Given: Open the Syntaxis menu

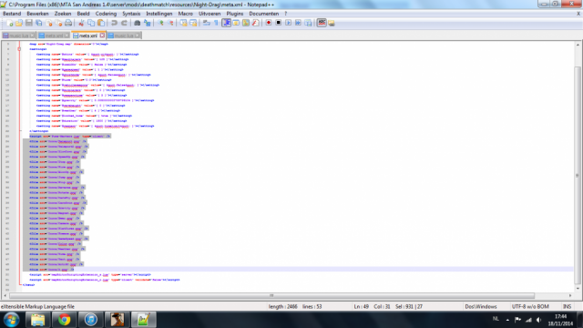Looking at the screenshot, I should (x=131, y=14).
